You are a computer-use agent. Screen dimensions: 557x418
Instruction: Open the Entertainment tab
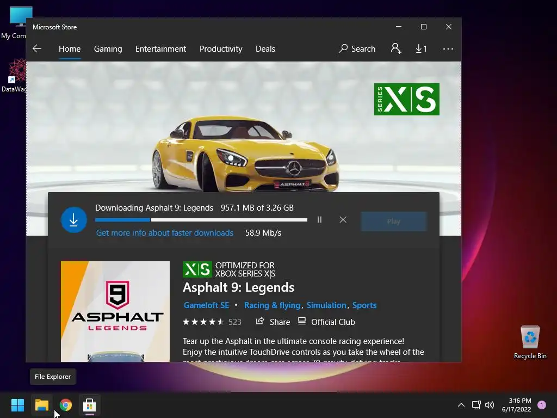(160, 48)
